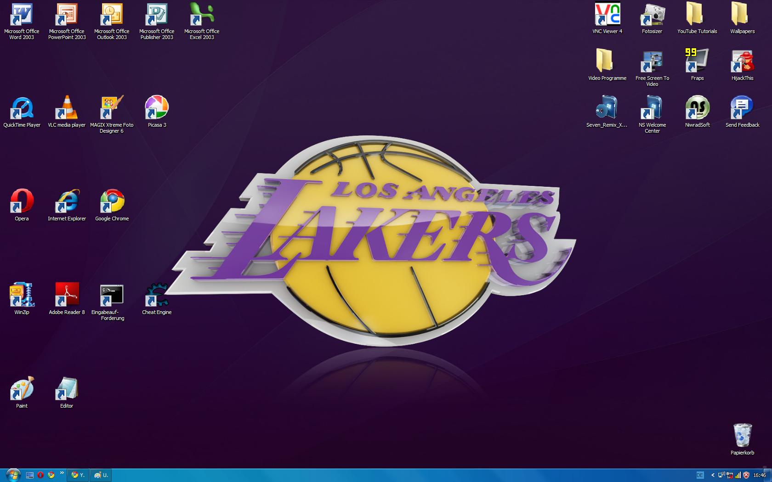Click disconnected network tray icon
Viewport: 772px width, 482px height.
point(730,475)
